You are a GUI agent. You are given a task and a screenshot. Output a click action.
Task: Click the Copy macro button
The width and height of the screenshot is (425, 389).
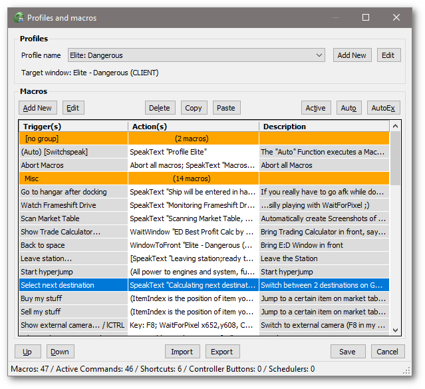(x=194, y=108)
